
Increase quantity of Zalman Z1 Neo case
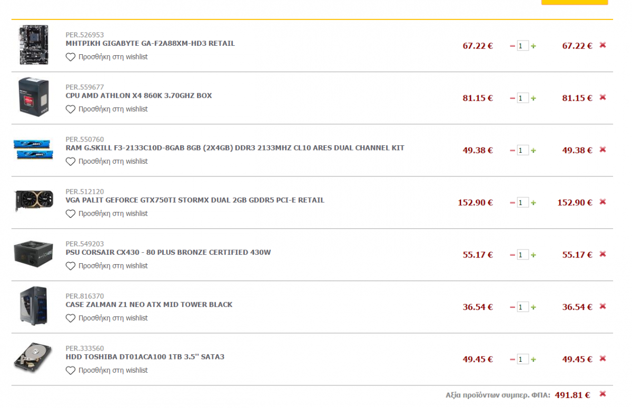point(534,307)
